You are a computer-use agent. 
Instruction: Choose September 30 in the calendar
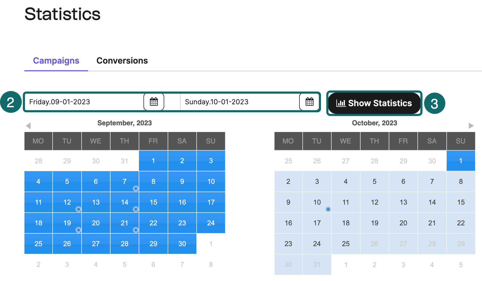182,244
